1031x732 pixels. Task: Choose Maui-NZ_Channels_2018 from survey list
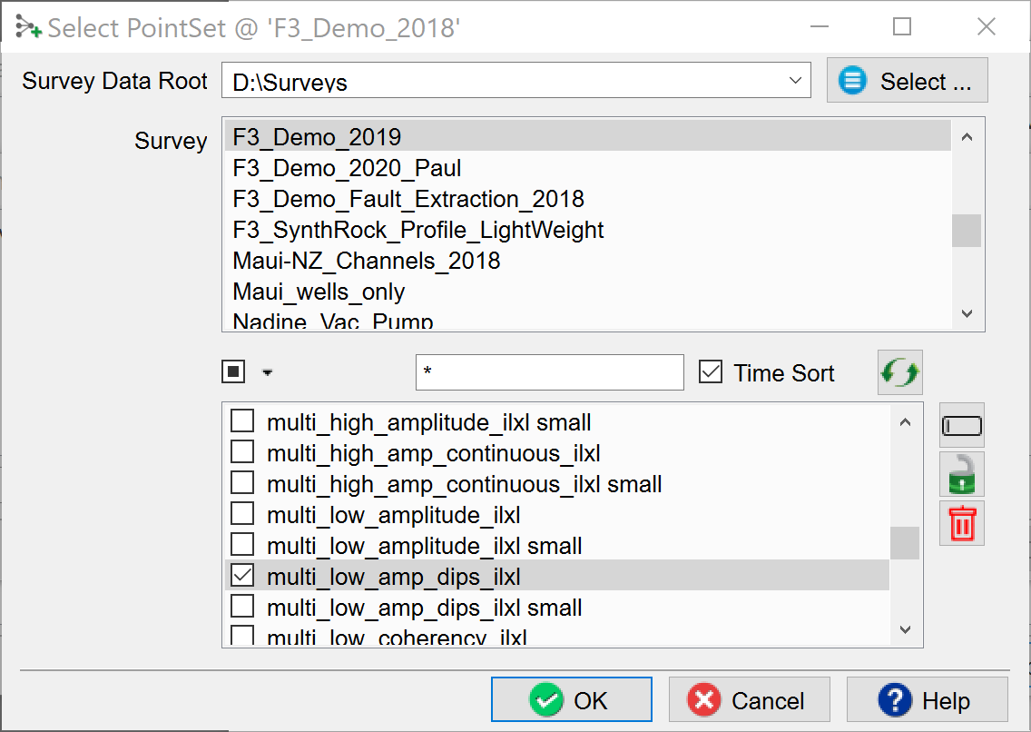[x=367, y=261]
